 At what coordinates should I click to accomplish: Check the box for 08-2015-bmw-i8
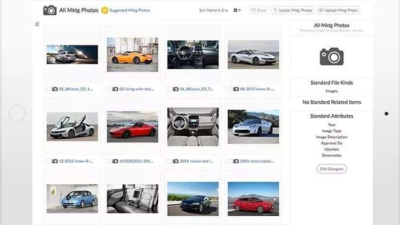[x=230, y=89]
